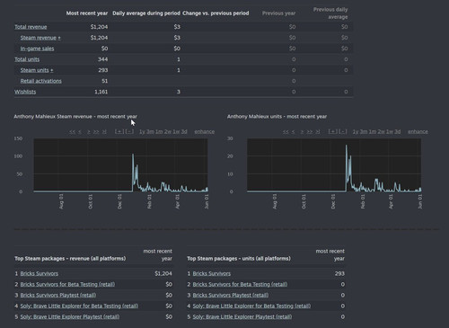The width and height of the screenshot is (449, 328).
Task: Click the "Change vs. previous period" column header
Action: [216, 13]
